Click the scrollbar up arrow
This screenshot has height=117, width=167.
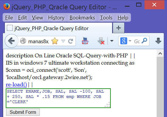160,54
